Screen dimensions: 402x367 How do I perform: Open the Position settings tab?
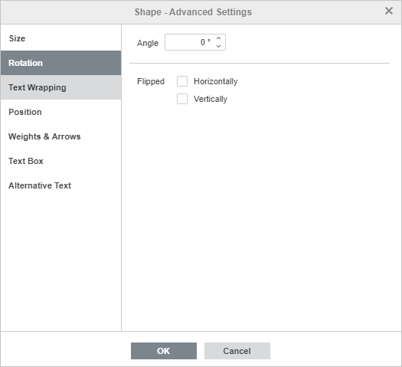click(60, 112)
